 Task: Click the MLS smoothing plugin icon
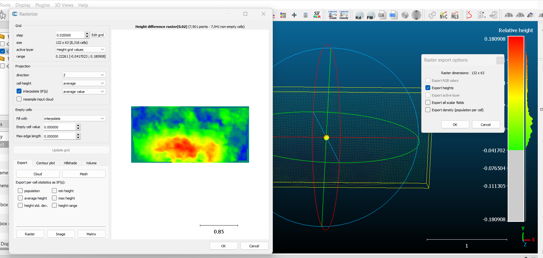tap(455, 15)
